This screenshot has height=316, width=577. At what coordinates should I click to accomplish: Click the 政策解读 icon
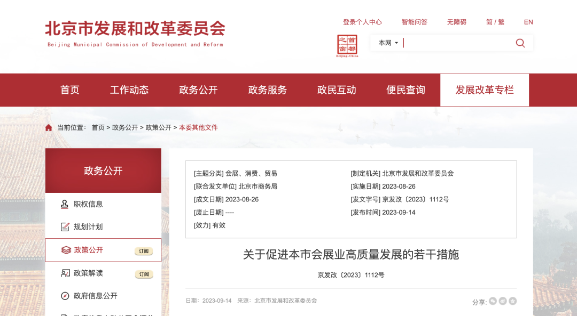[x=65, y=273]
